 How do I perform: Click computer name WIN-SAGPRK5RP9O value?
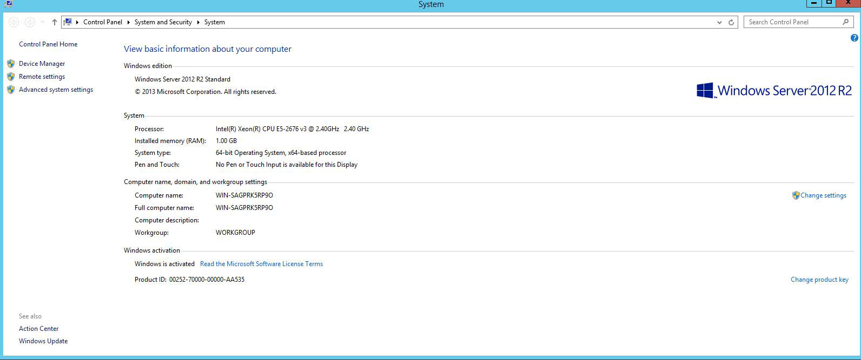(x=244, y=195)
